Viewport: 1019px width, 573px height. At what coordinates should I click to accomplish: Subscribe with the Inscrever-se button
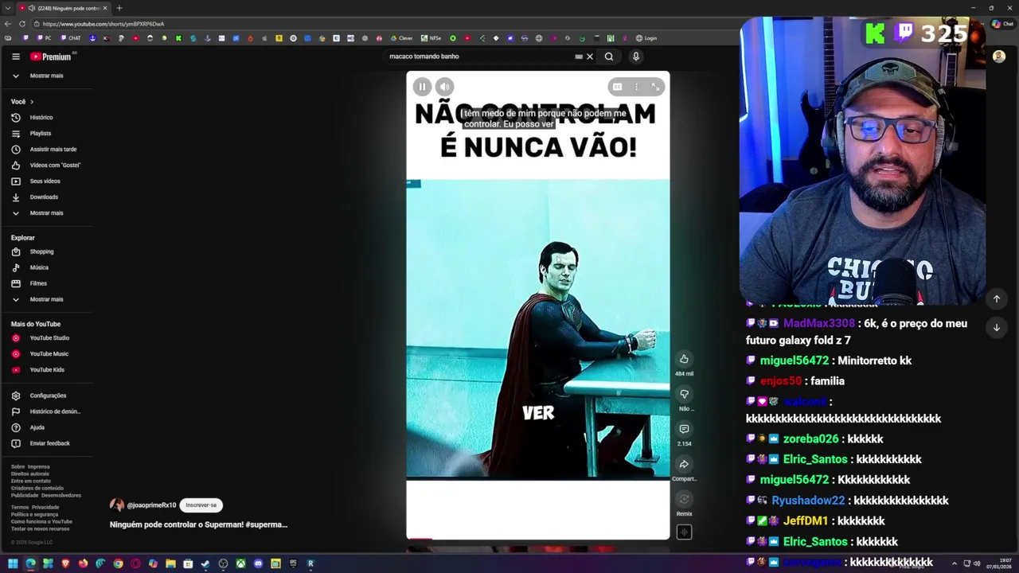201,505
